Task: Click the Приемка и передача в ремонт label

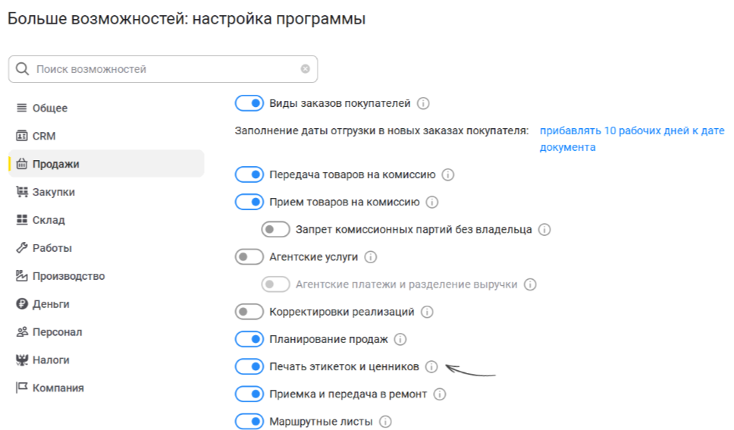Action: (x=348, y=394)
